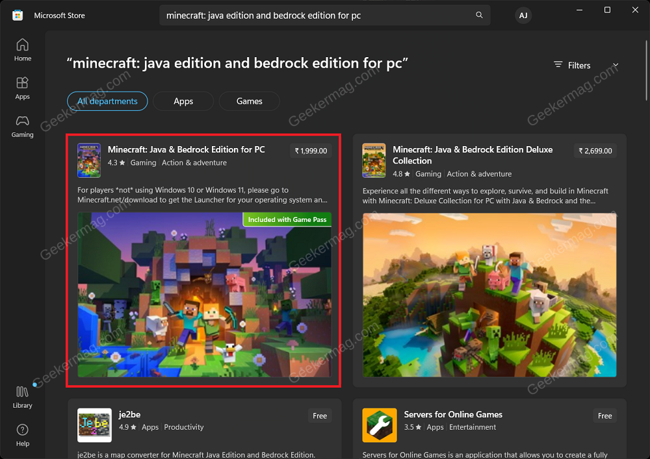650x459 pixels.
Task: Click the vertical scrollbar on the right
Action: pos(646,70)
